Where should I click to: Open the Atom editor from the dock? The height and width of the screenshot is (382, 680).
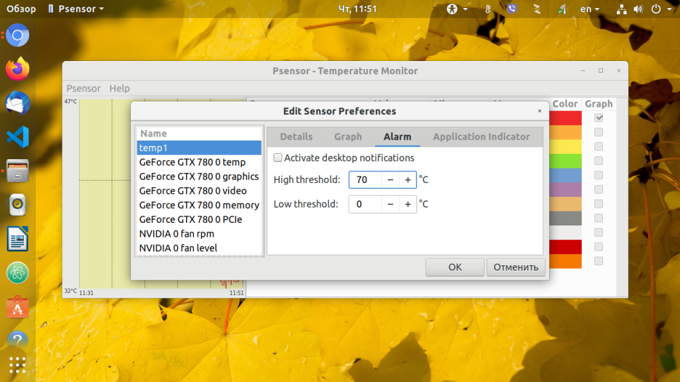click(x=17, y=273)
